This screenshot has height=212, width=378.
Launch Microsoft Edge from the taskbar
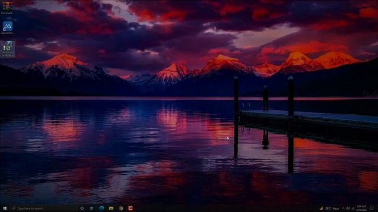pos(102,208)
